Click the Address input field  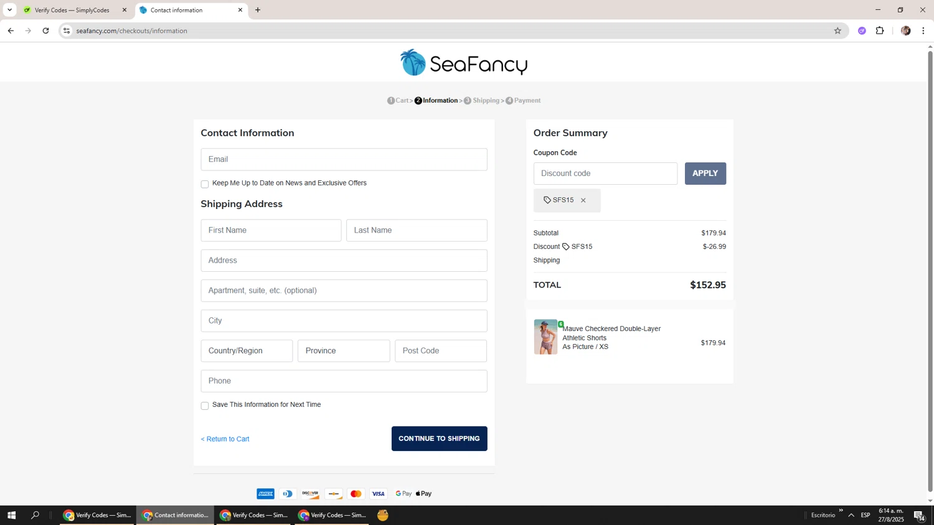coord(344,261)
